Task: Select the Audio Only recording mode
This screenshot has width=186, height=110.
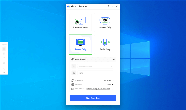Action: 105,44
